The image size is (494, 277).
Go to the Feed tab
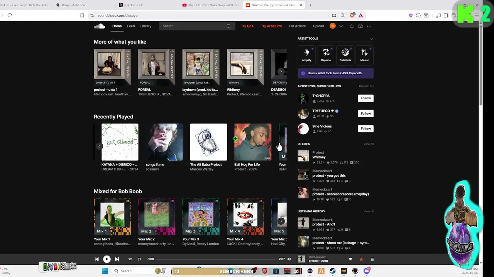[131, 26]
